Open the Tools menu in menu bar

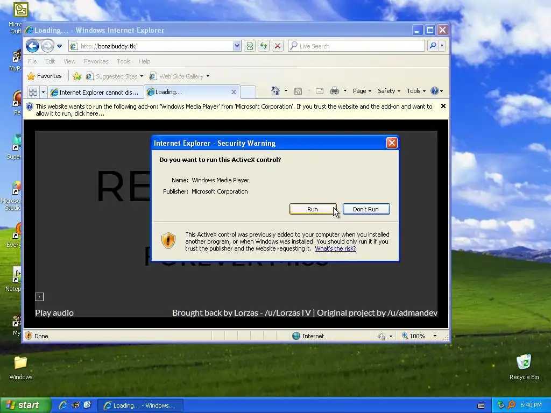tap(124, 61)
